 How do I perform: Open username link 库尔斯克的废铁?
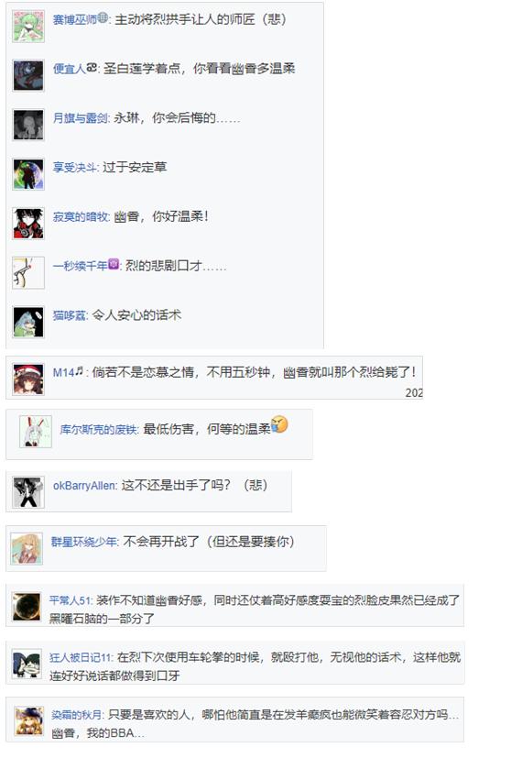(99, 430)
